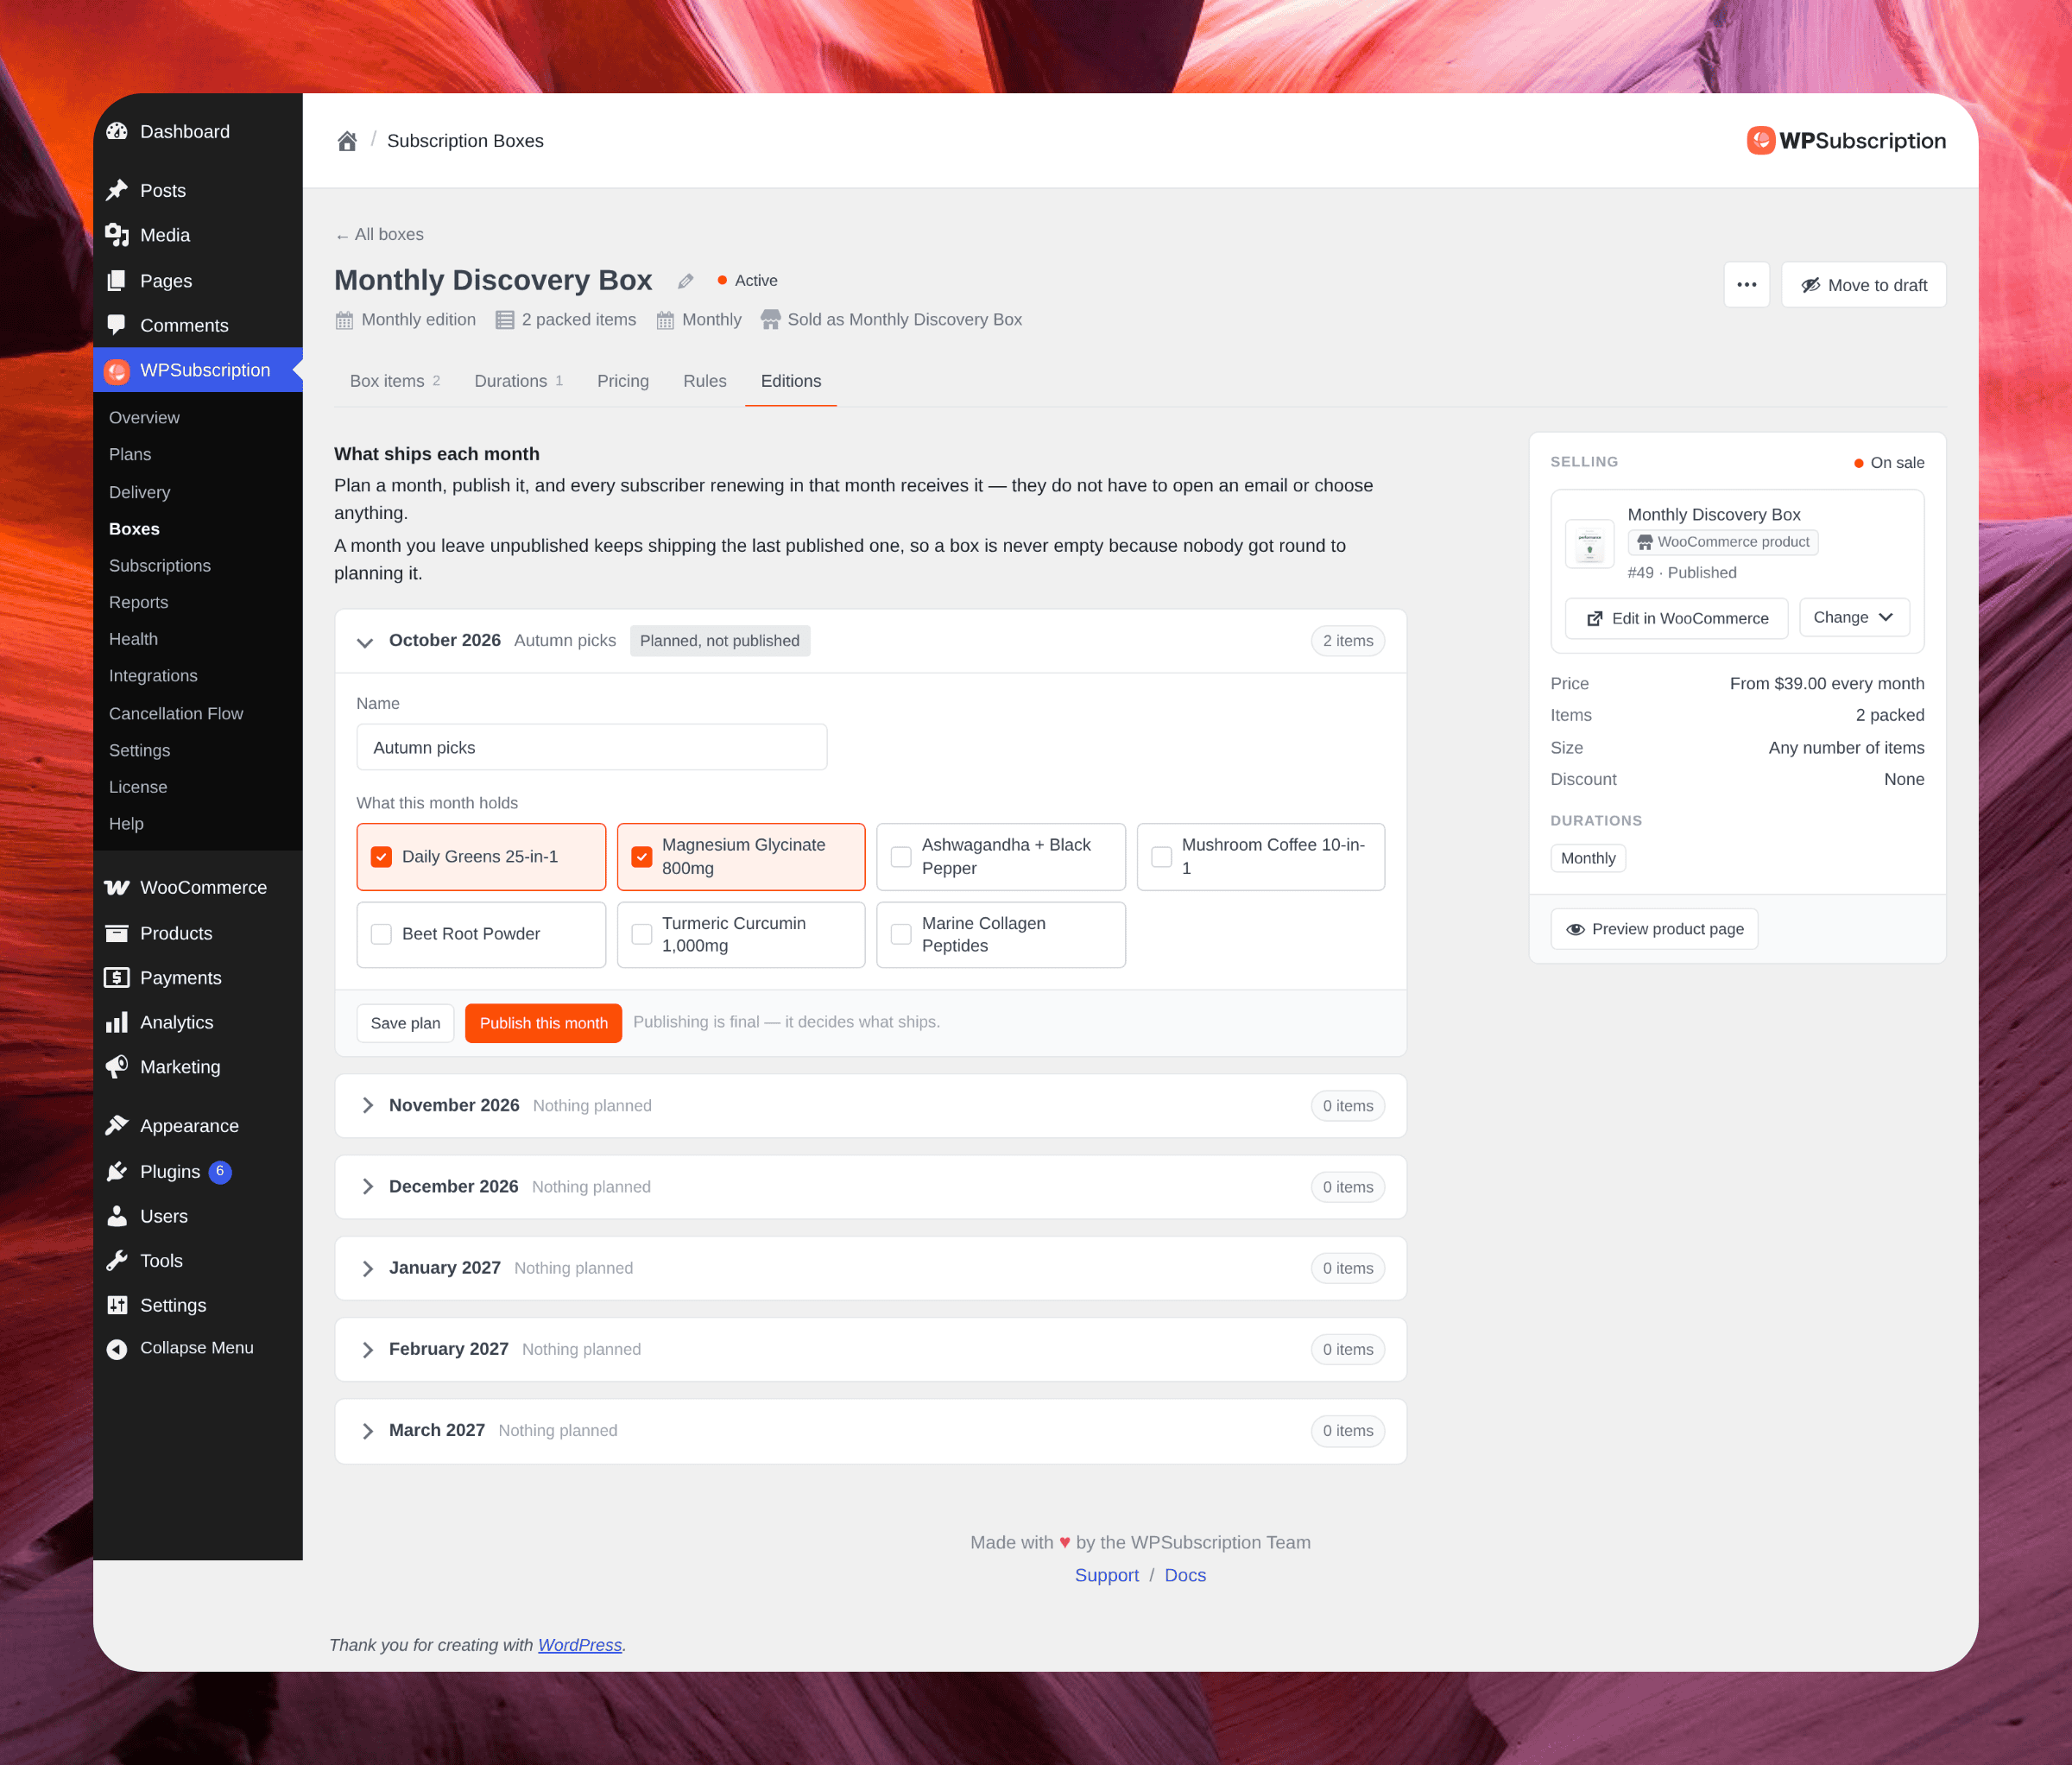Click the Products archive icon
This screenshot has height=1765, width=2072.
point(117,933)
